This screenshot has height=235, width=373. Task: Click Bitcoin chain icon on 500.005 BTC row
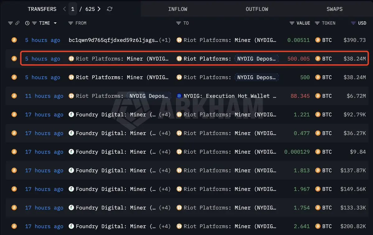pyautogui.click(x=14, y=59)
